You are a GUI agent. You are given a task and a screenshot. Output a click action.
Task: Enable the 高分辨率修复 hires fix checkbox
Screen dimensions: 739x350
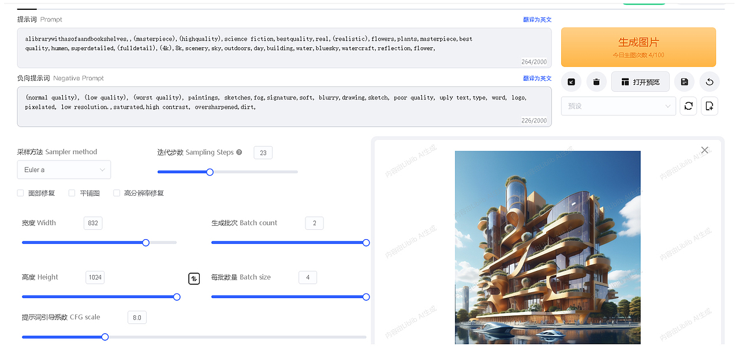click(117, 193)
